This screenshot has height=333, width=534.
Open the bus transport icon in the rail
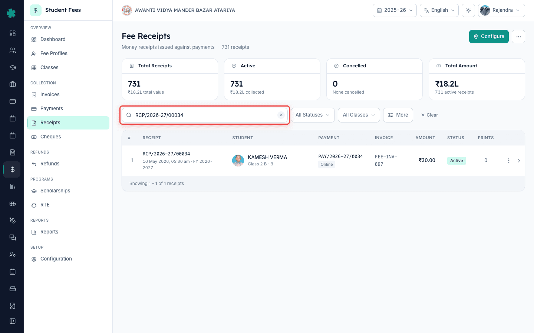pos(13,203)
